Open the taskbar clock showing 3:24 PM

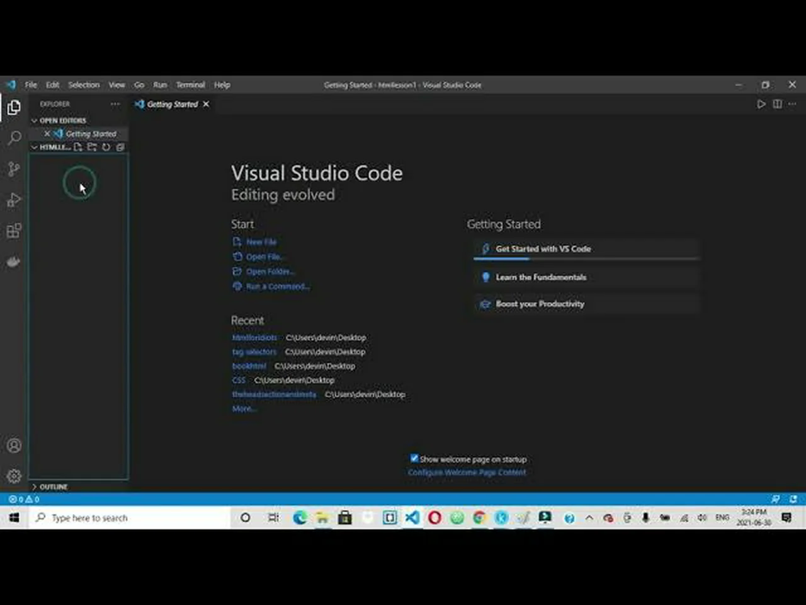coord(754,517)
